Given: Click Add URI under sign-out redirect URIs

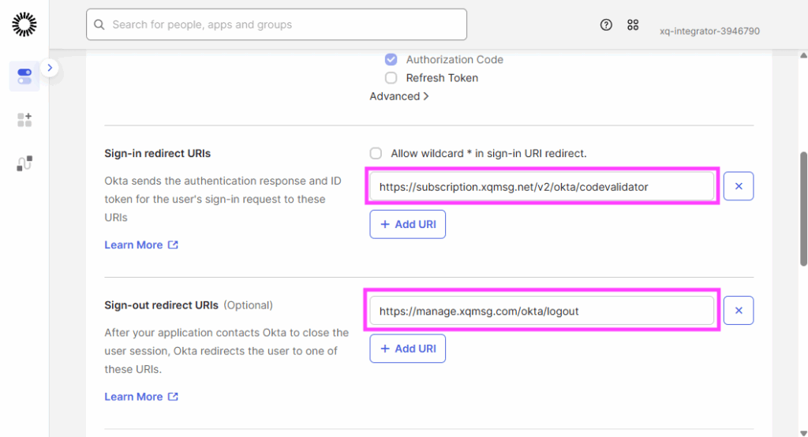Looking at the screenshot, I should click(x=408, y=349).
